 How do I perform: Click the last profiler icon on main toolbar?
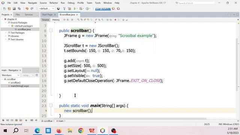tap(118, 9)
